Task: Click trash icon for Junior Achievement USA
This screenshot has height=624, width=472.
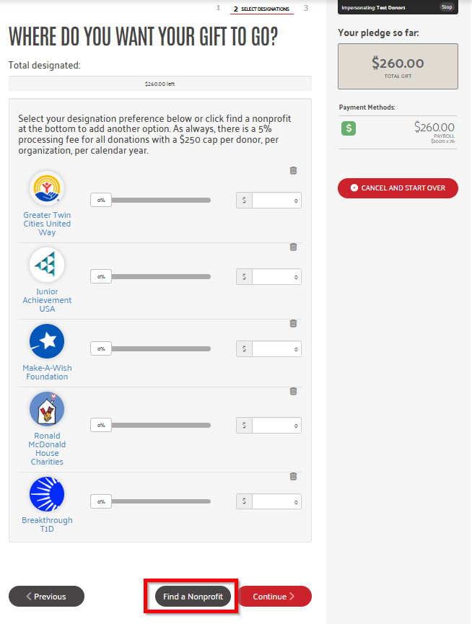Action: tap(293, 247)
